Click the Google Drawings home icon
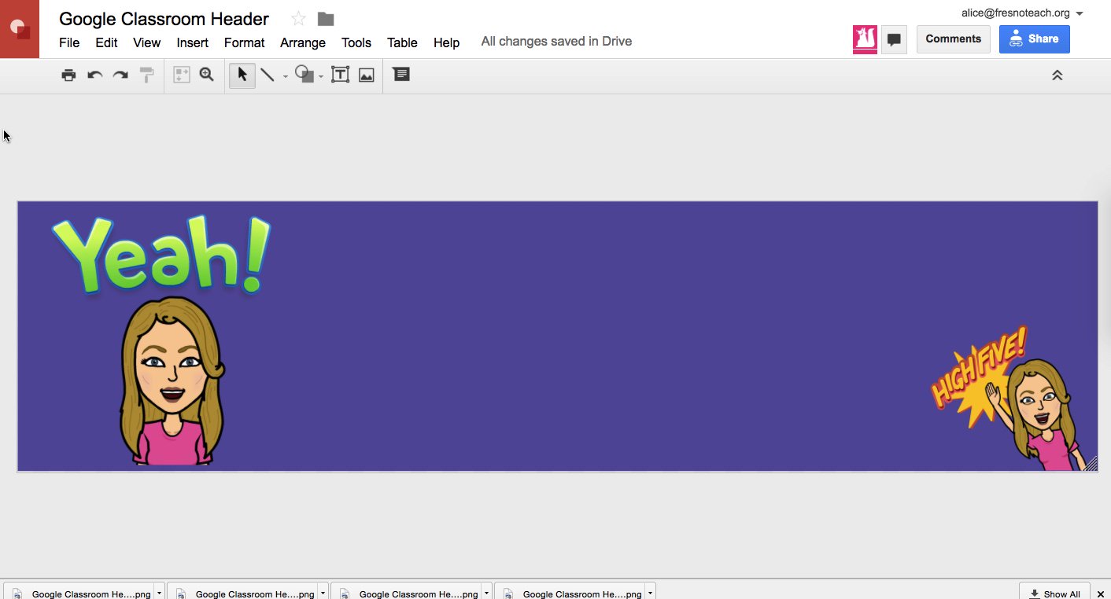1111x599 pixels. pyautogui.click(x=20, y=29)
